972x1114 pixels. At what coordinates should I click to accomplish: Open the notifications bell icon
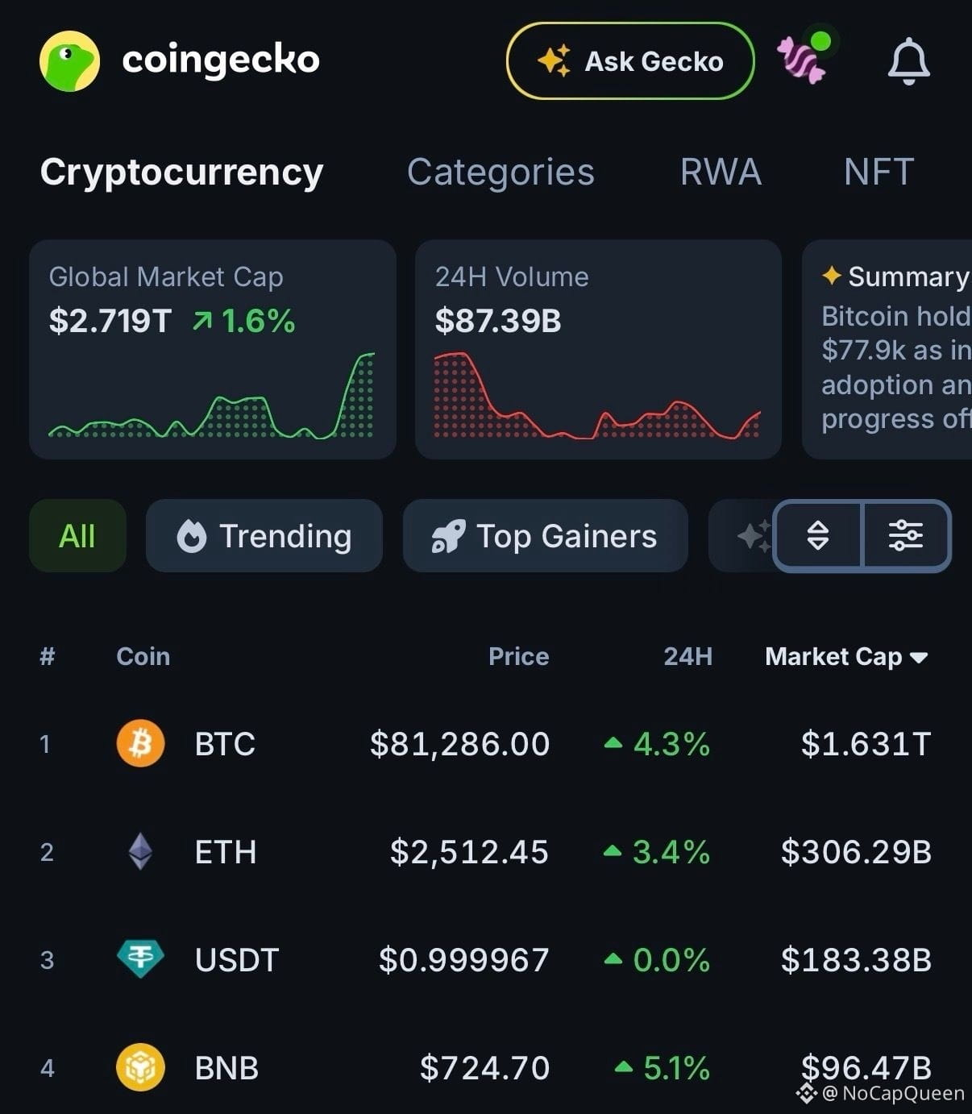coord(908,61)
